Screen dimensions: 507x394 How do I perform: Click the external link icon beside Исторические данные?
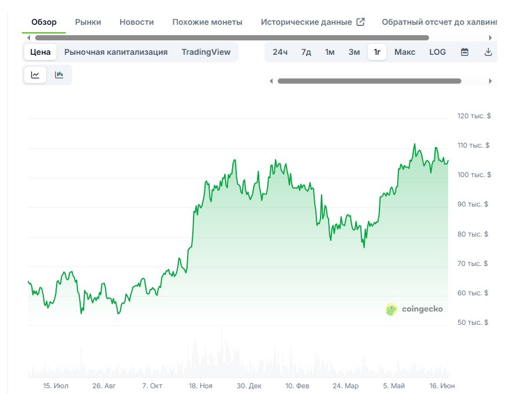360,22
